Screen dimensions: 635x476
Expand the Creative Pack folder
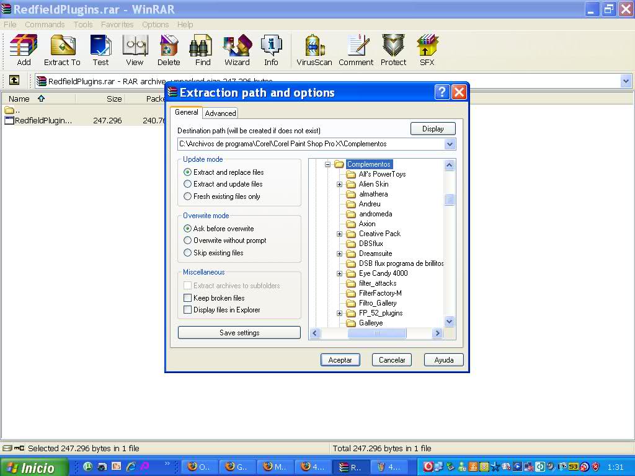(x=339, y=234)
